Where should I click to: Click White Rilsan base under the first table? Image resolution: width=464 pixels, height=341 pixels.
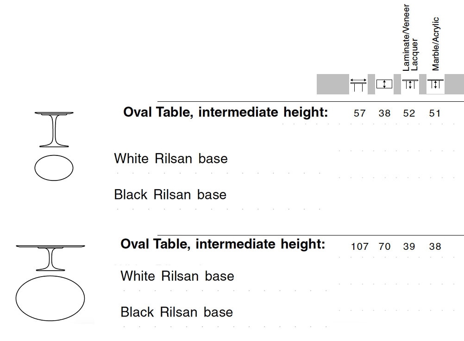(171, 159)
